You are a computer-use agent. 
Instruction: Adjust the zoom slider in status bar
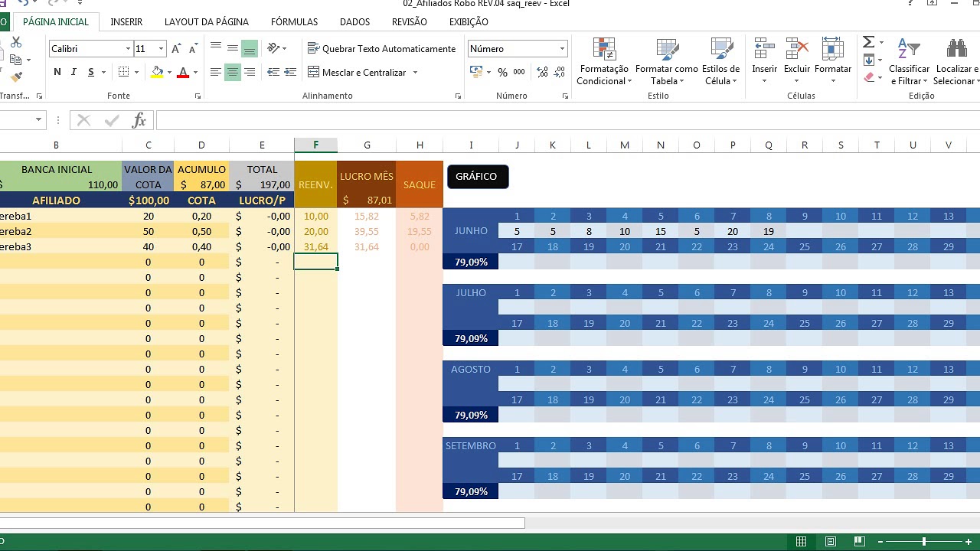point(924,542)
